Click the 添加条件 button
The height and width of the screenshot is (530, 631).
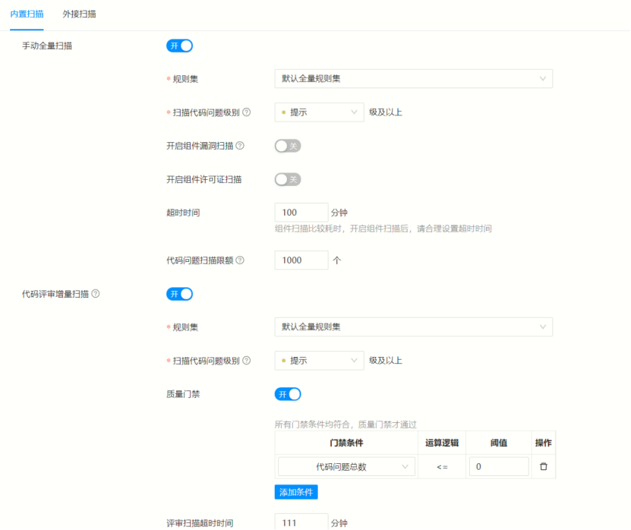pos(296,492)
